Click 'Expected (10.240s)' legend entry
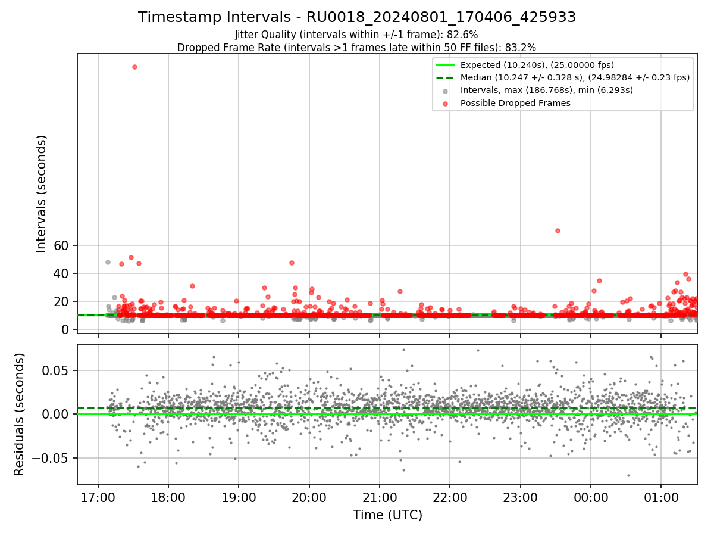This screenshot has width=714, height=536. click(x=537, y=65)
